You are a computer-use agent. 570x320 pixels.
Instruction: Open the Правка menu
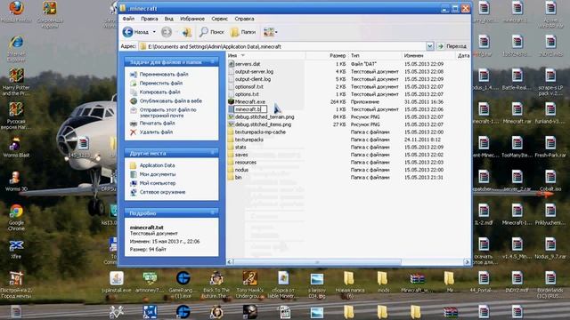[149, 19]
